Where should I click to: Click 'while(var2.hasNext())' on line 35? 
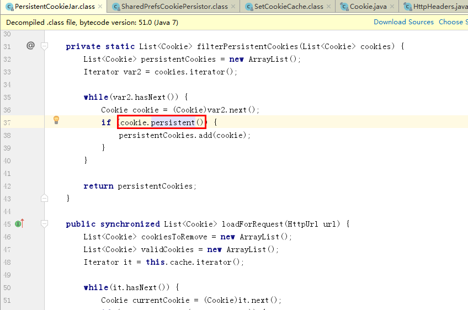(131, 97)
